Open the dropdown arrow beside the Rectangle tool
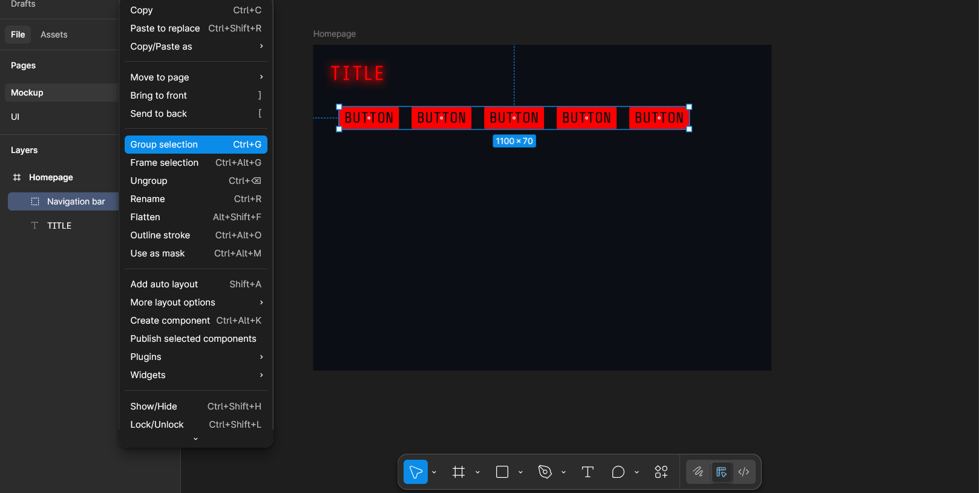This screenshot has height=493, width=979. pos(520,472)
